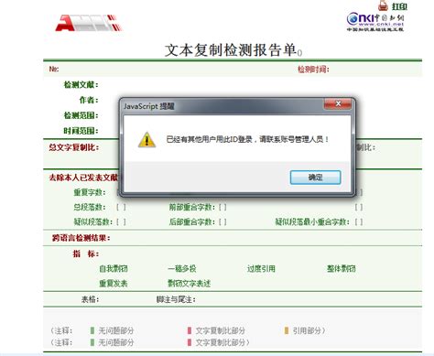
Task: Click the 整体剽窃 indicator
Action: pyautogui.click(x=342, y=269)
